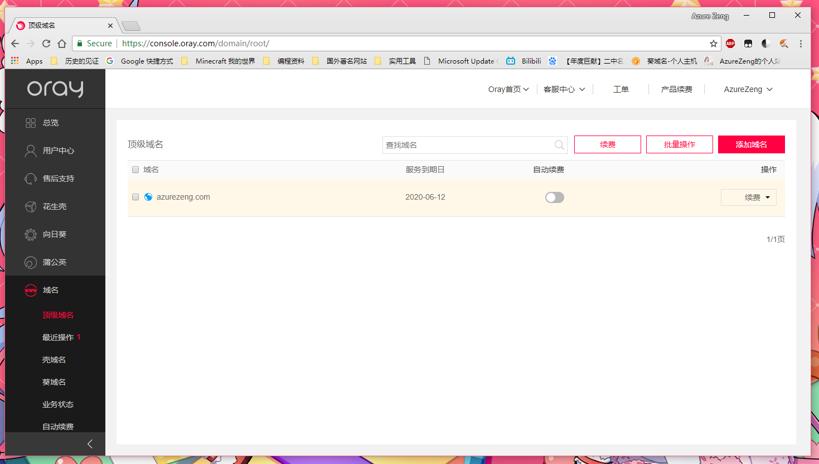Open 业务状态 in the sidebar
The width and height of the screenshot is (819, 464).
click(x=58, y=404)
